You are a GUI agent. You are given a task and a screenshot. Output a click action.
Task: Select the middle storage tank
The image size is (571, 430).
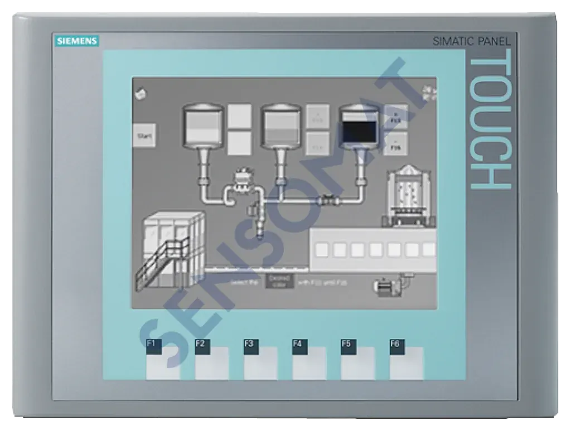click(x=281, y=127)
